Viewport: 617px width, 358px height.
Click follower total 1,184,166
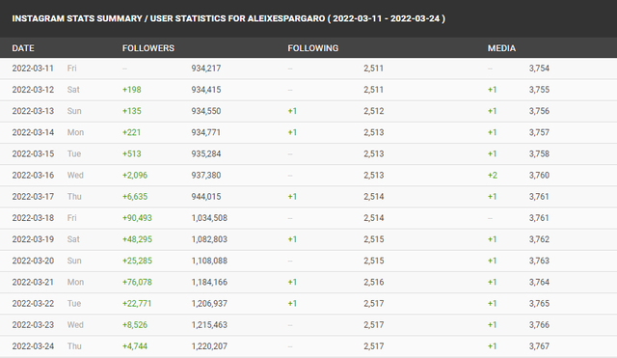coord(209,282)
